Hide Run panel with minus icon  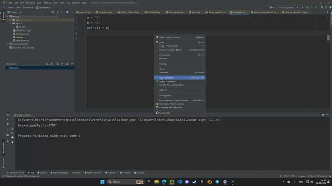327,115
